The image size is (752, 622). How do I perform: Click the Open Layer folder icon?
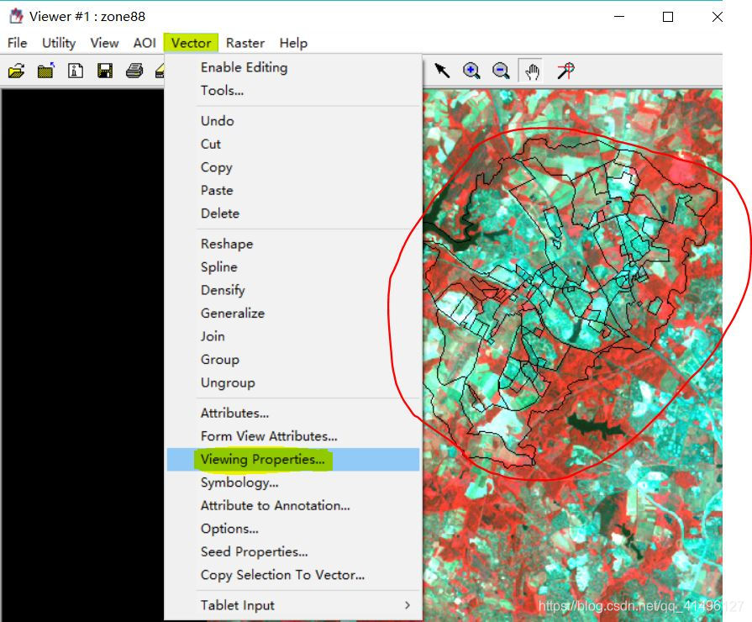point(16,71)
